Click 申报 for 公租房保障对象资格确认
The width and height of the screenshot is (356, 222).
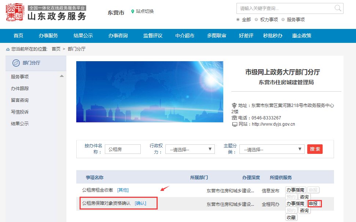pos(313,204)
